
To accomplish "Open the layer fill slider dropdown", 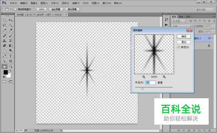I will pos(213,31).
